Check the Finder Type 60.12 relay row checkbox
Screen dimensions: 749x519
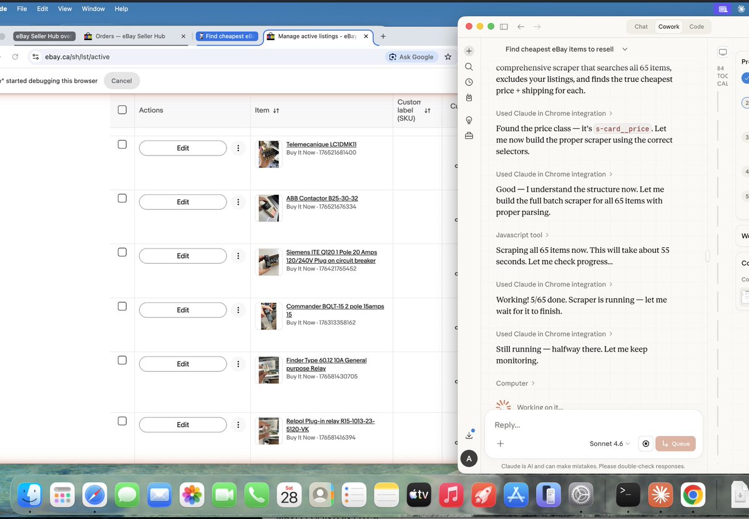click(122, 360)
